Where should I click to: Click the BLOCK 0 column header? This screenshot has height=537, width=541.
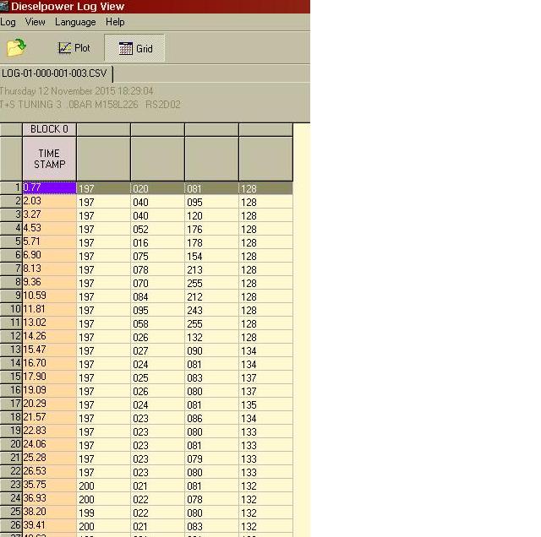point(49,129)
